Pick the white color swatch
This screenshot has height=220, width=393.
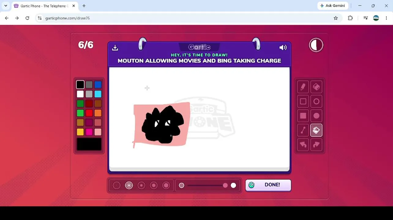tap(80, 94)
